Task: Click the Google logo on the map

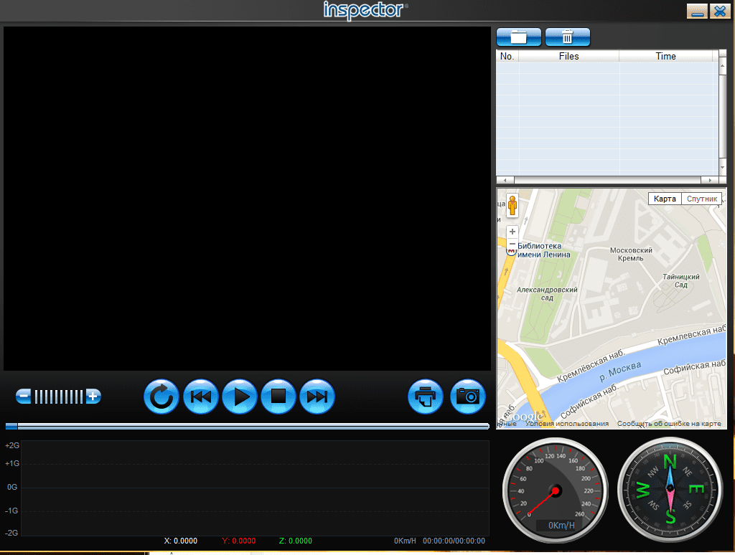Action: 523,416
